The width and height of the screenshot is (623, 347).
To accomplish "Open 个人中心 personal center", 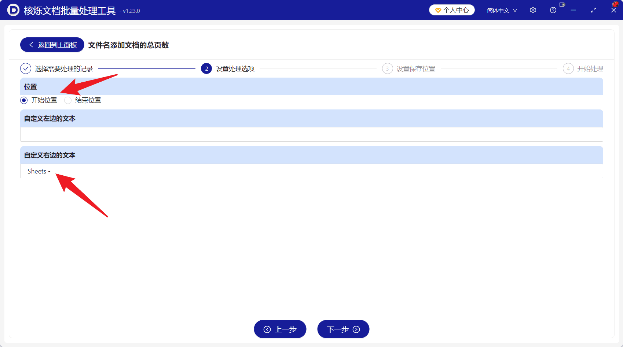I will coord(452,10).
